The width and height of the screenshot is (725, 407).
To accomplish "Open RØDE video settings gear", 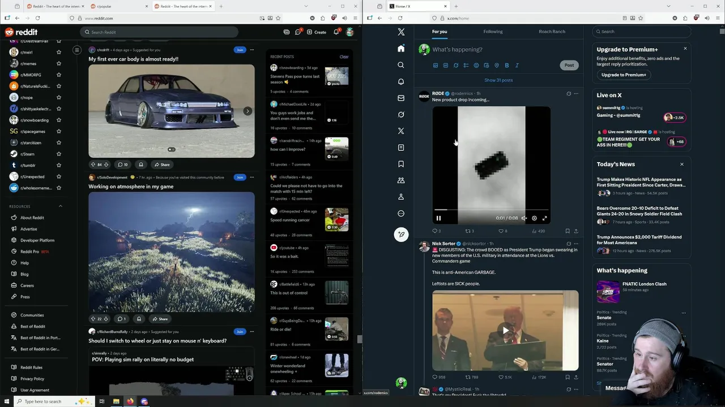I will tap(534, 218).
